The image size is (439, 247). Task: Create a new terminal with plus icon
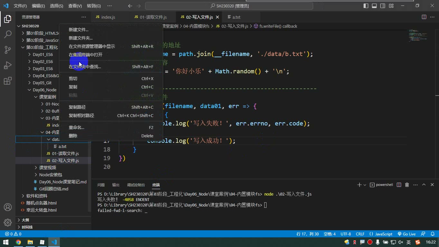359,185
